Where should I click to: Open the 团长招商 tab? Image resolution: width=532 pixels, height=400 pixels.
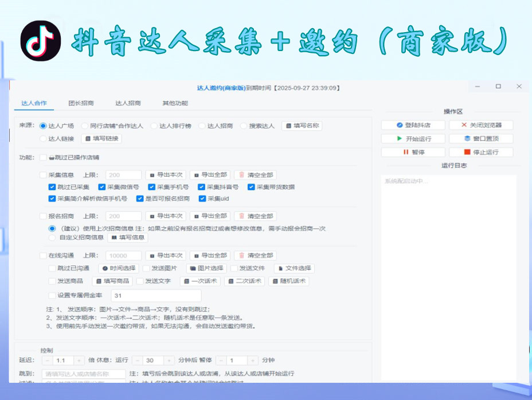[x=81, y=103]
